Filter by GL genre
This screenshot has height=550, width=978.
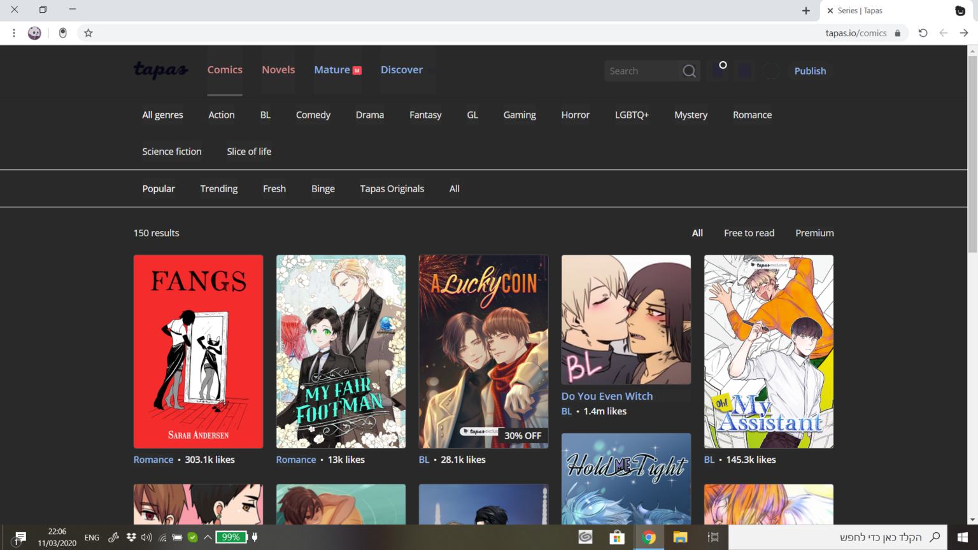tap(472, 115)
